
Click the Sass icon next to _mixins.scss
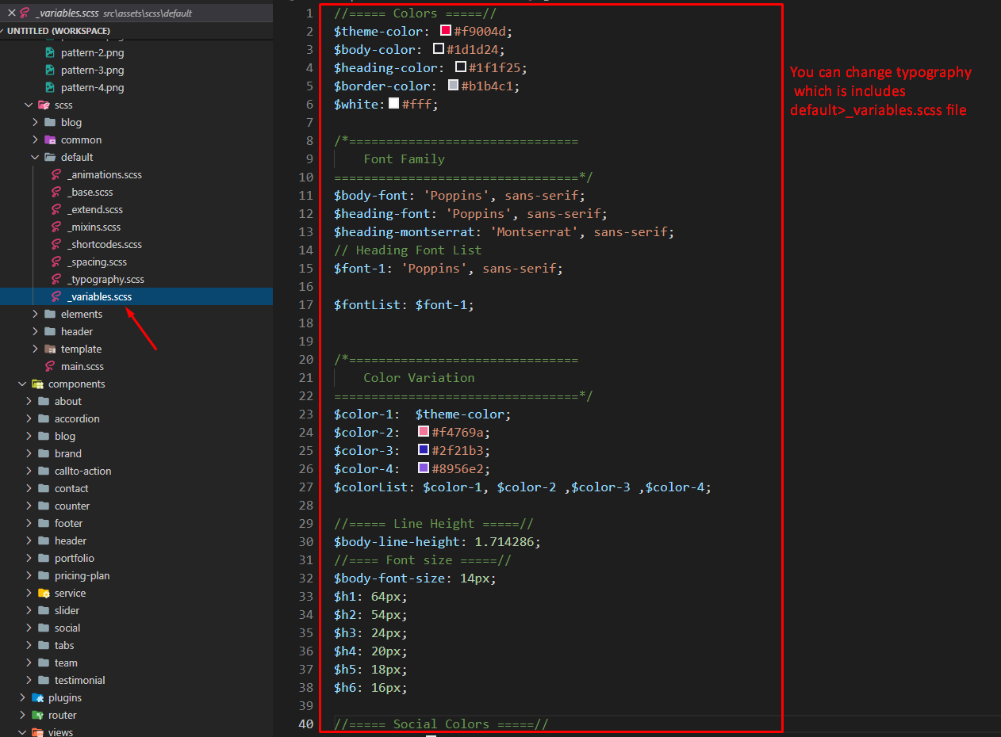56,227
